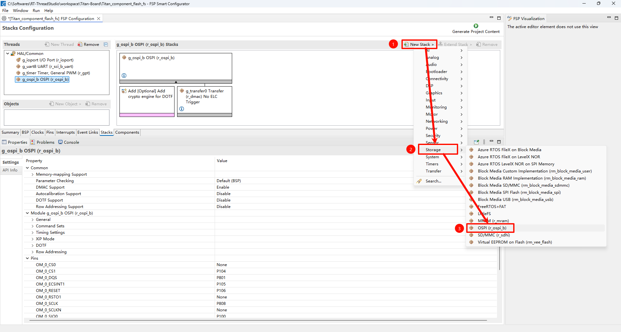Screen dimensions: 621x332
Task: Choose LittleFS from the Storage submenu
Action: pos(484,214)
